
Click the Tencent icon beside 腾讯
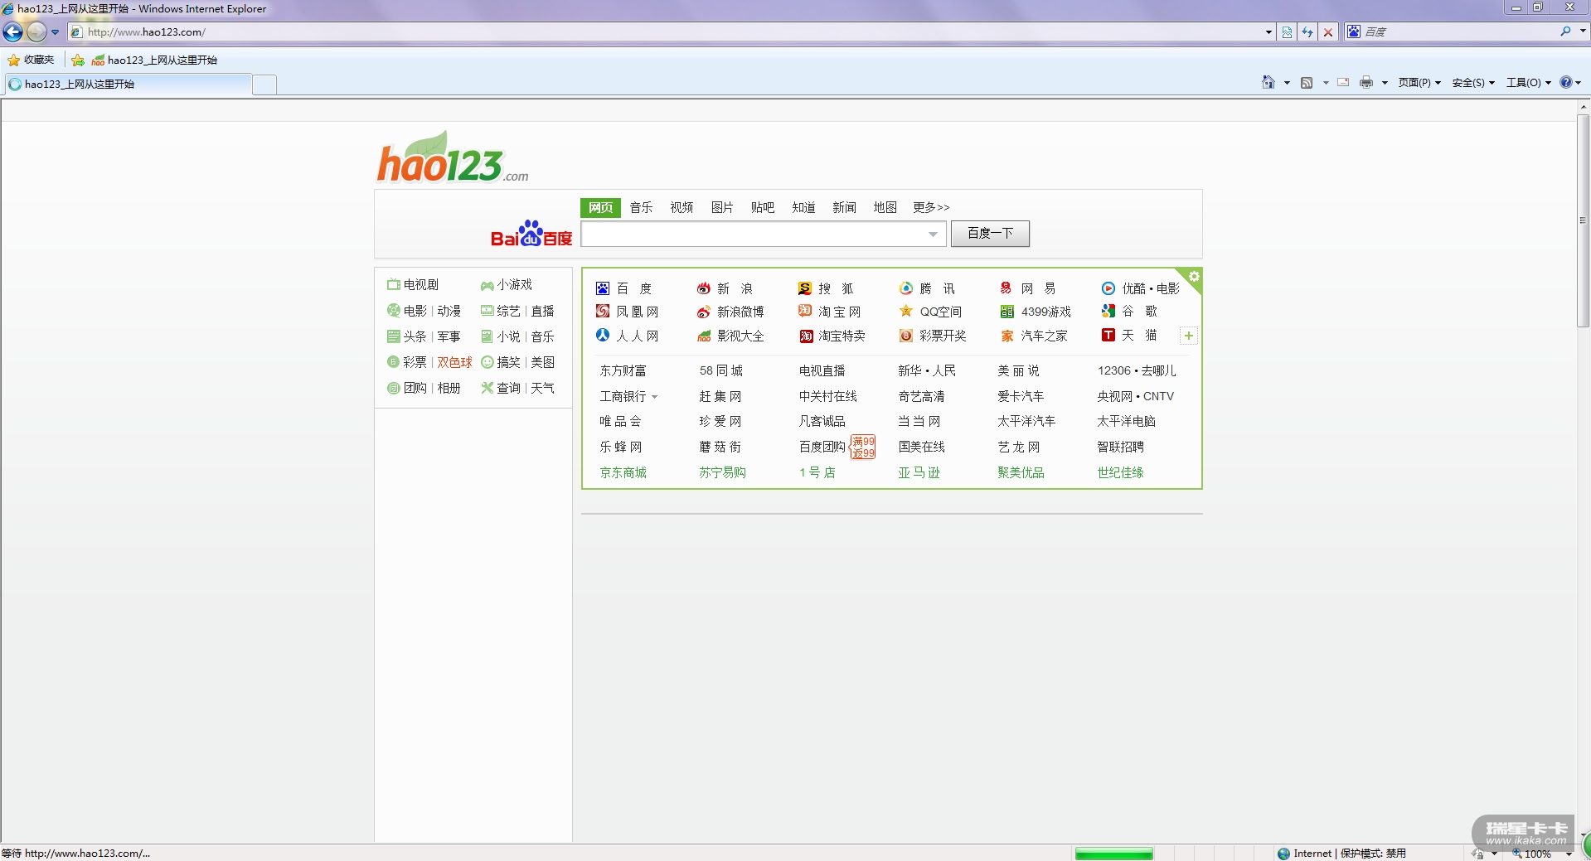[906, 288]
